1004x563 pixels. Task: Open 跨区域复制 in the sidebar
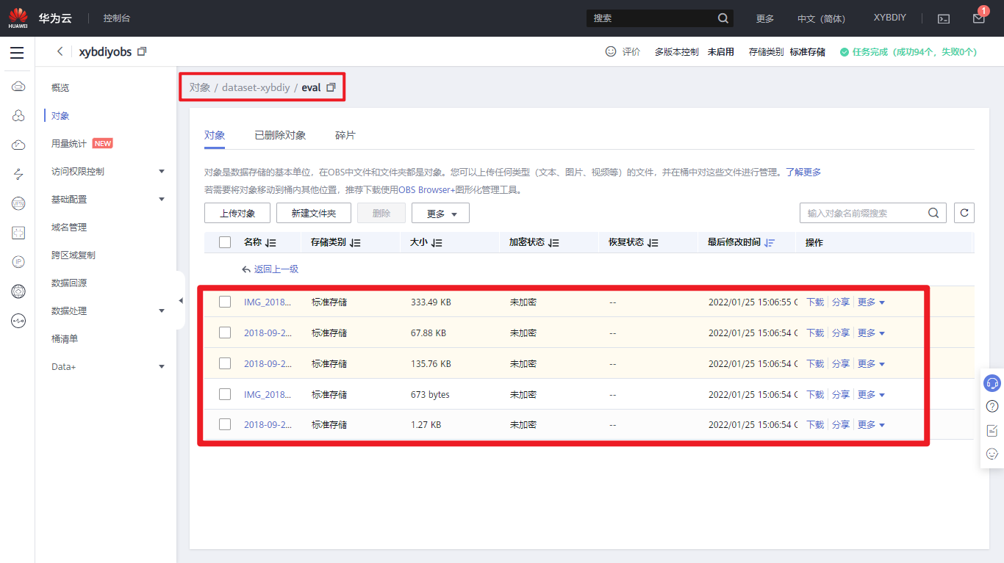tap(73, 255)
